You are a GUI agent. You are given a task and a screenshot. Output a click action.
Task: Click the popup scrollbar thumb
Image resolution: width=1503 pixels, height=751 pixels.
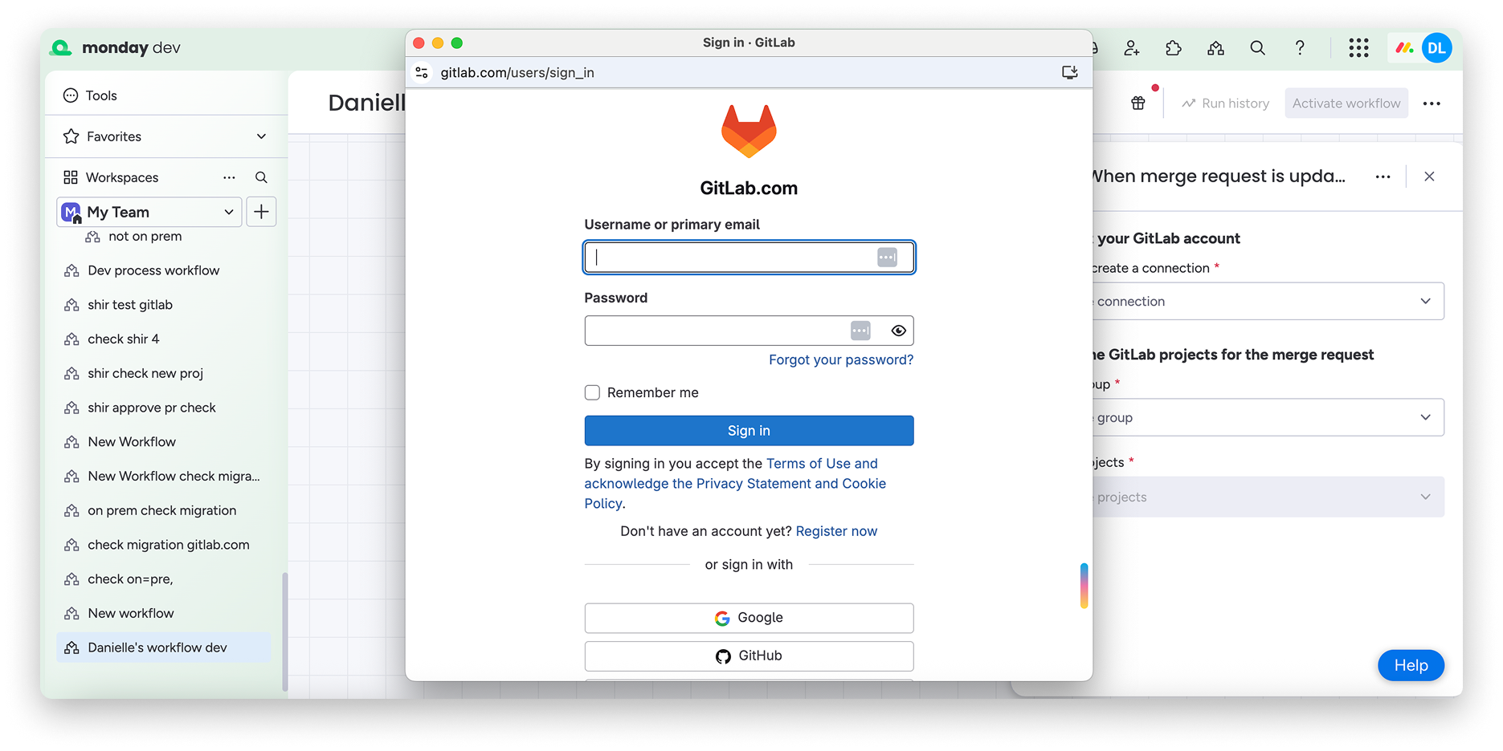pos(1084,586)
